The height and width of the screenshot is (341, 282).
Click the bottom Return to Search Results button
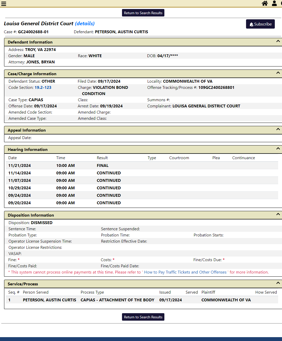pos(143,317)
